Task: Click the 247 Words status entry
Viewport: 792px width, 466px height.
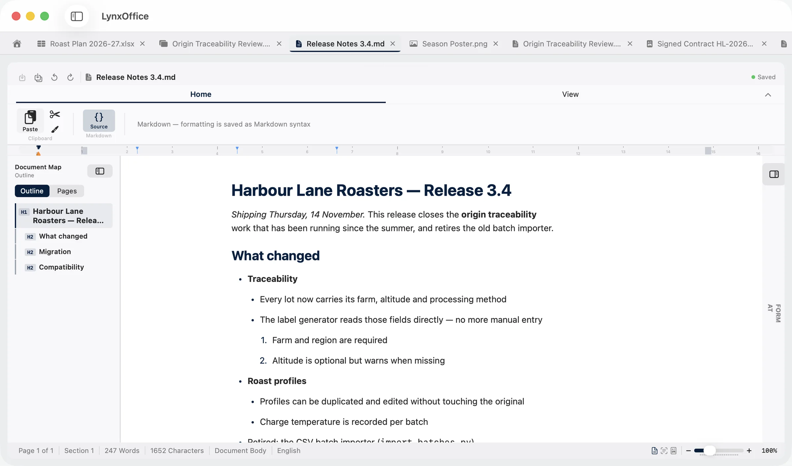Action: coord(122,450)
